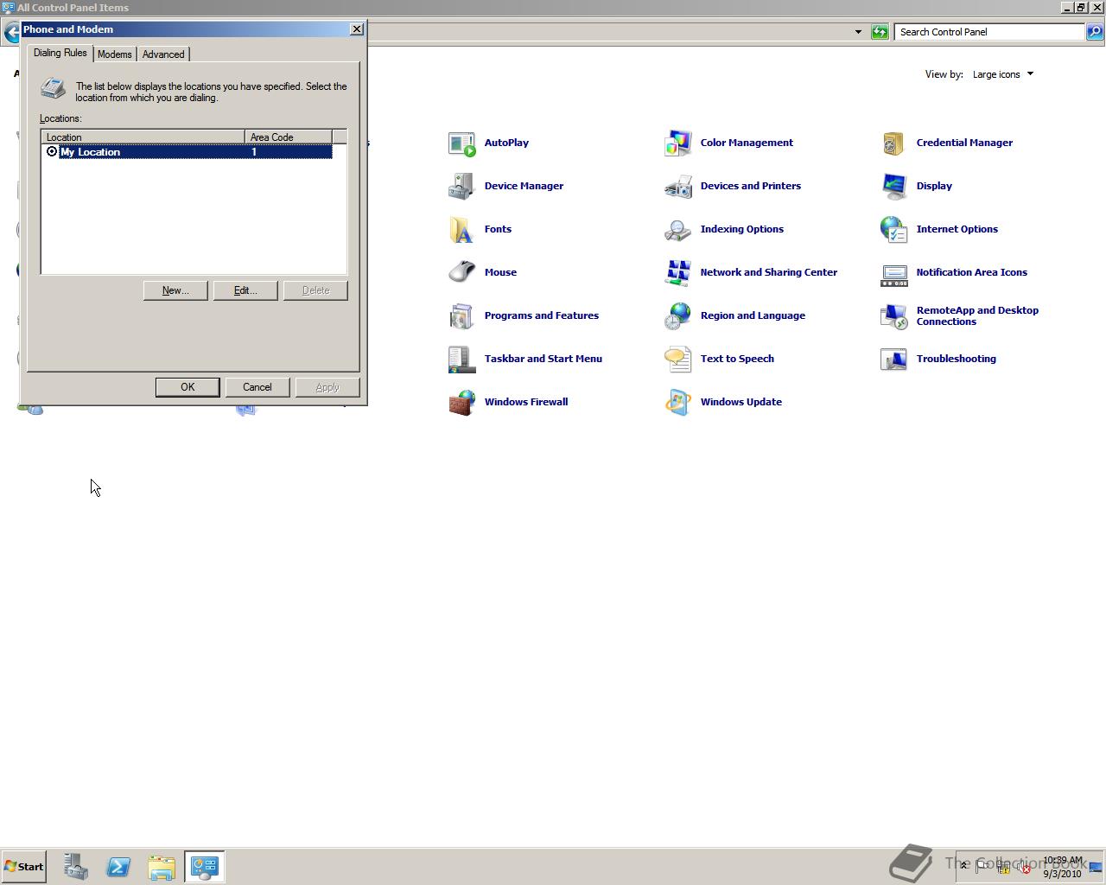Click the AutoPlay link text
This screenshot has width=1106, height=885.
[506, 143]
